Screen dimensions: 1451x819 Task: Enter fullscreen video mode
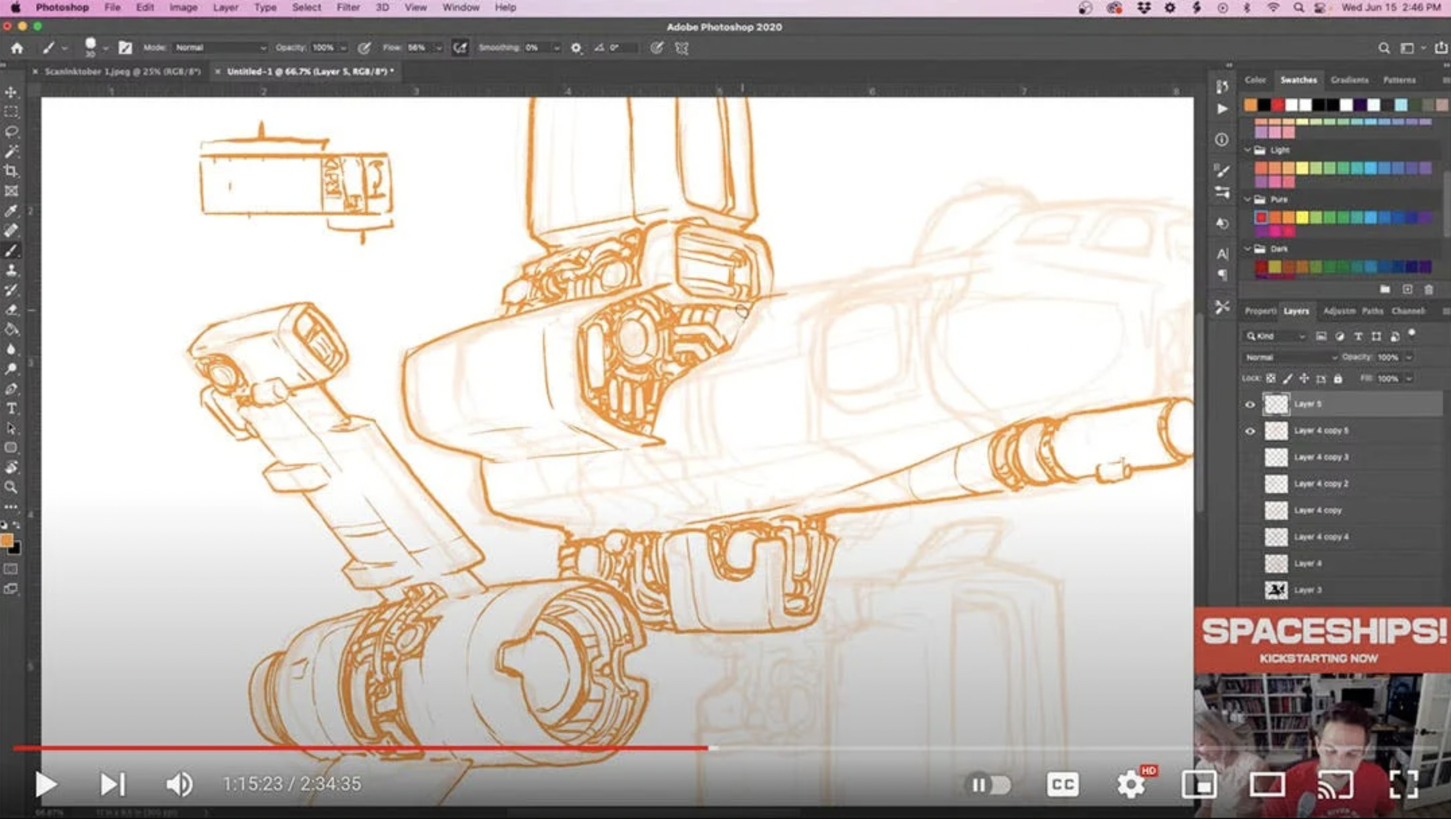1405,785
